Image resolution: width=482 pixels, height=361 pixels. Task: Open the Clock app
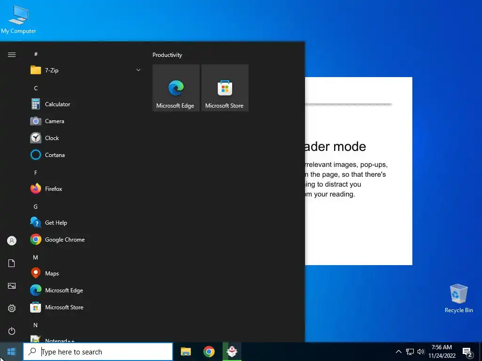click(86, 138)
